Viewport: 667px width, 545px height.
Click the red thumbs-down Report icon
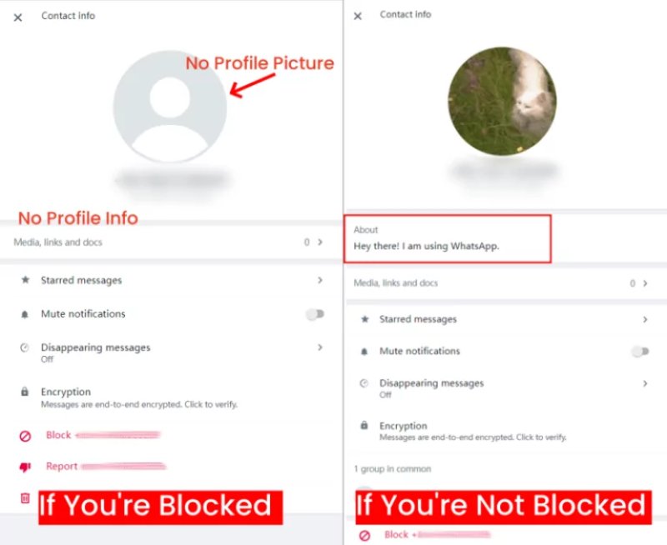[x=25, y=467]
